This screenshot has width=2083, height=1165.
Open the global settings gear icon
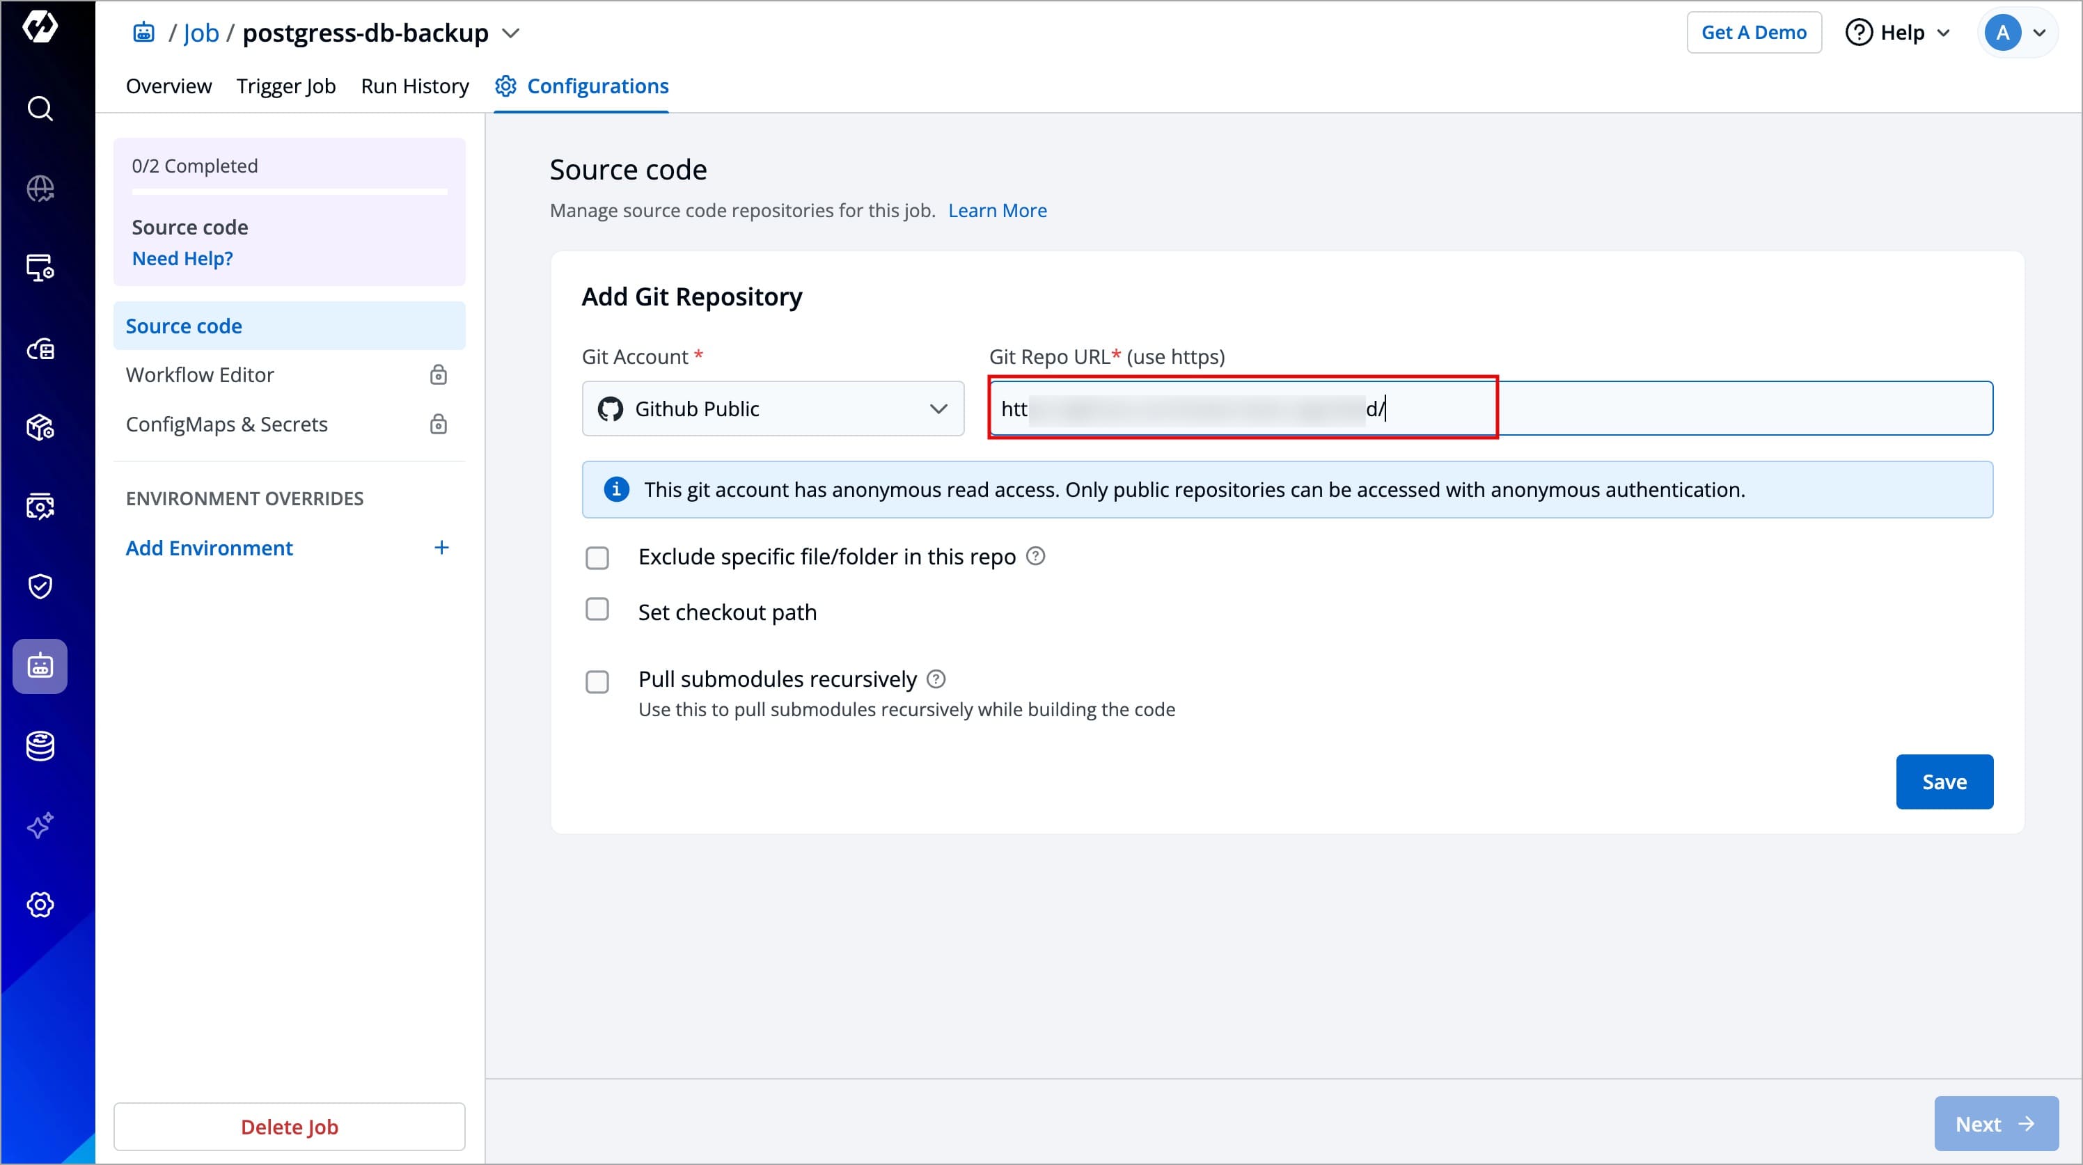(40, 905)
